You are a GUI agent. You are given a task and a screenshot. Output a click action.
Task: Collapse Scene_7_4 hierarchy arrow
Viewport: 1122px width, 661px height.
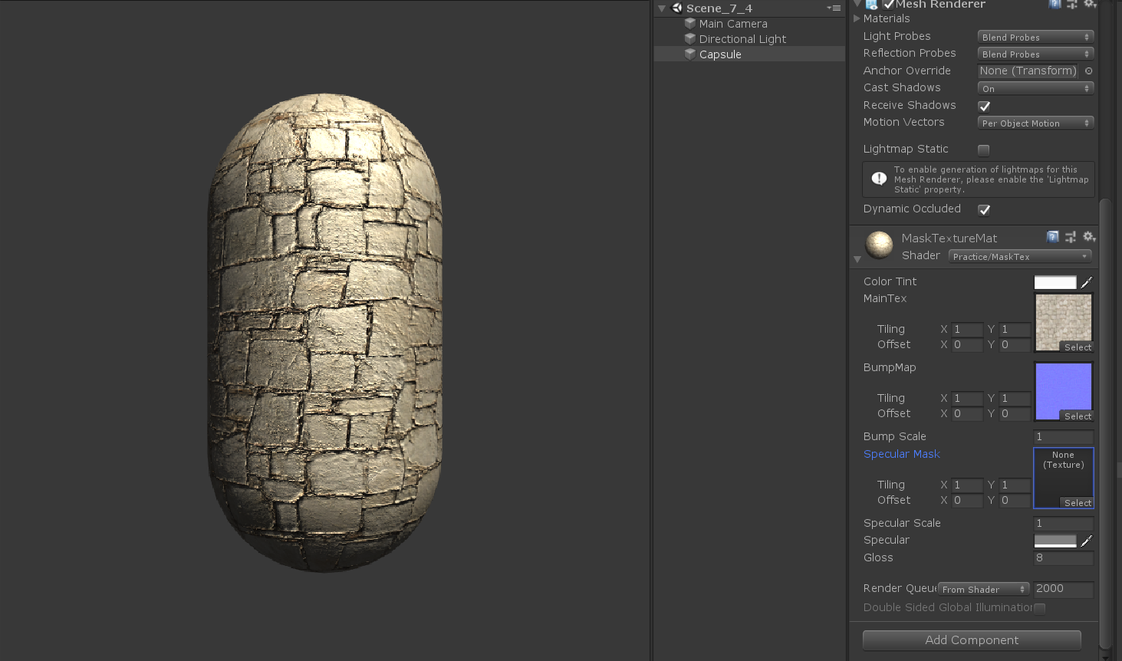point(662,8)
